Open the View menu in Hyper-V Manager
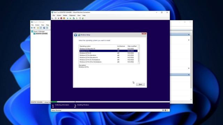The width and height of the screenshot is (223, 125). pos(43,25)
